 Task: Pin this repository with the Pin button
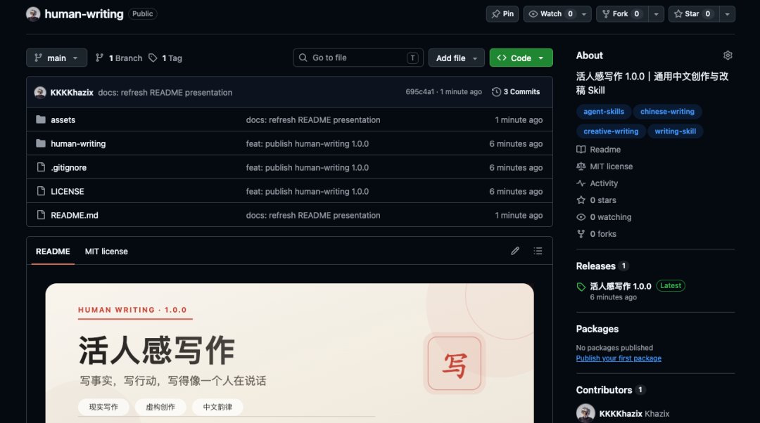point(502,14)
